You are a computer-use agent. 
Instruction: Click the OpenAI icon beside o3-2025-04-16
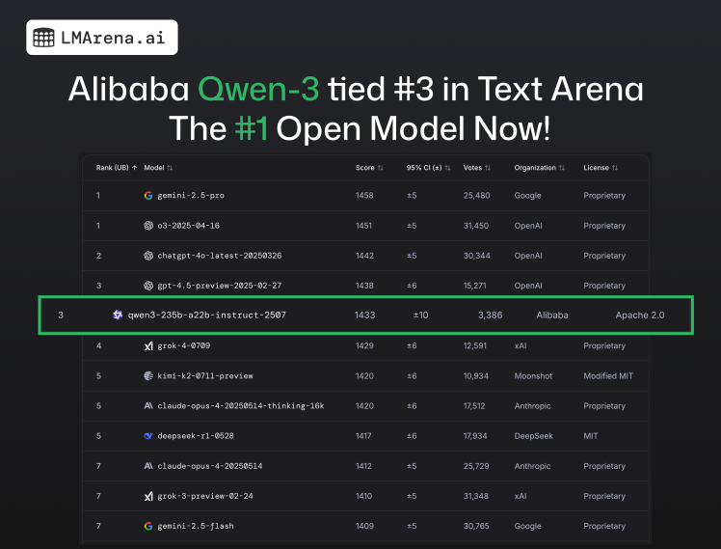148,226
